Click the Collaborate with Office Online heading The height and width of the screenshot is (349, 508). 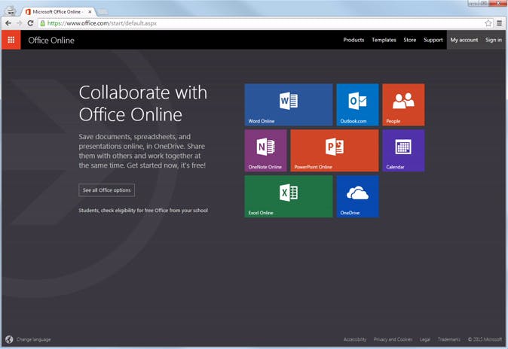143,103
